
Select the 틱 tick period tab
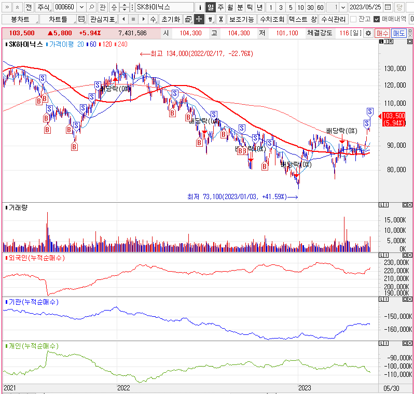[250, 7]
